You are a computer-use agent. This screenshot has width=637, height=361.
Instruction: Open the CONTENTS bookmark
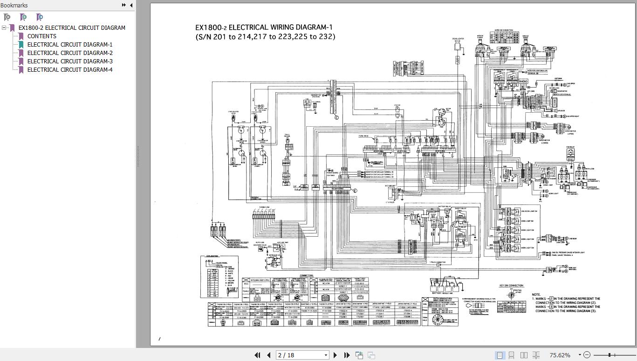tap(42, 36)
